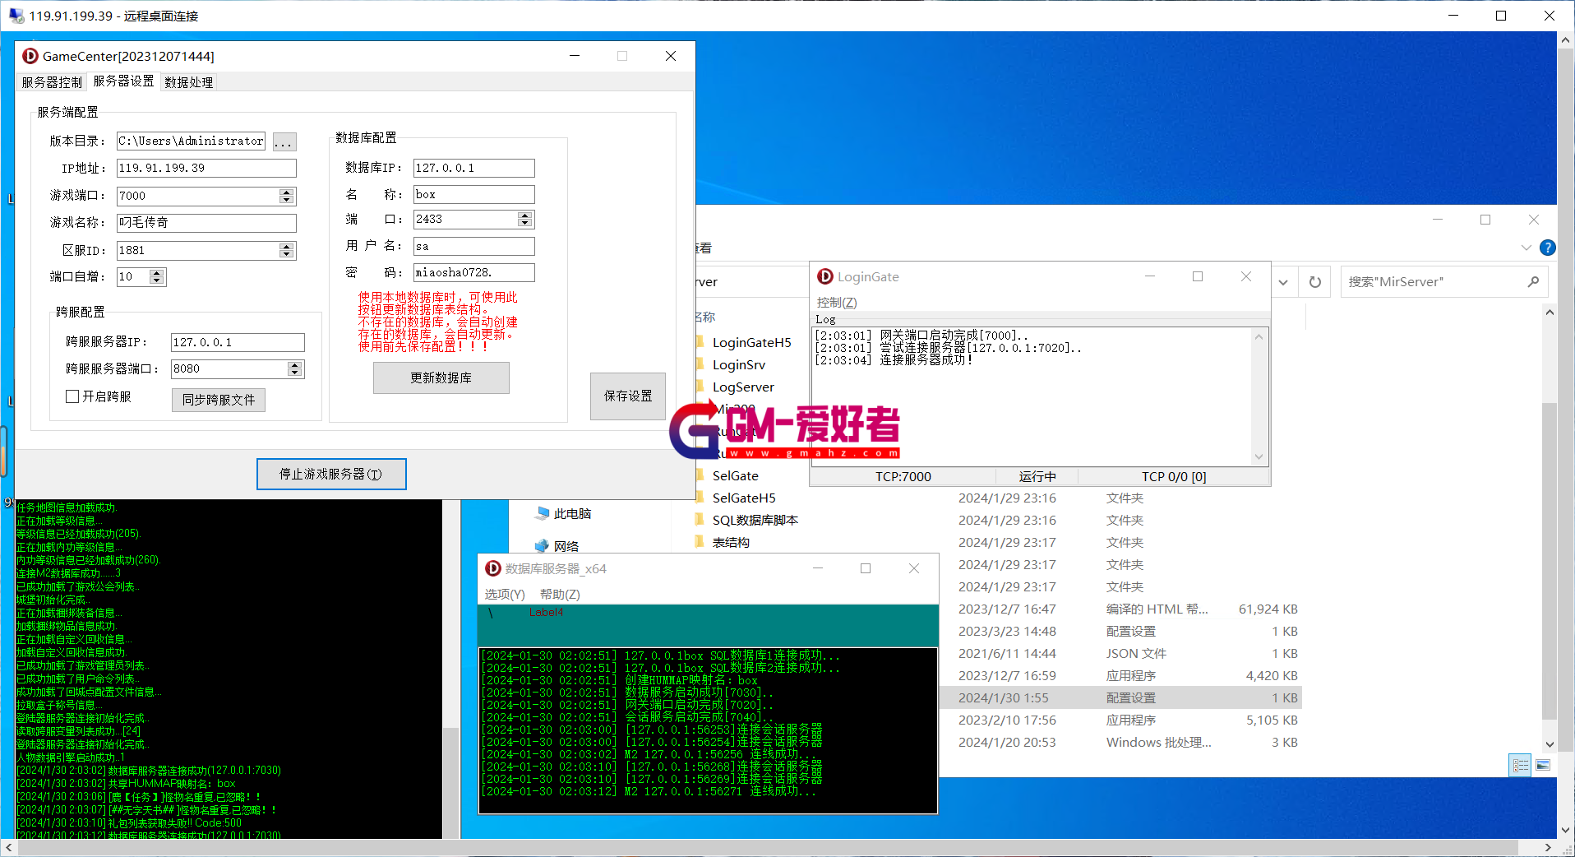
Task: Click the 同步跨服文件 button
Action: click(219, 400)
